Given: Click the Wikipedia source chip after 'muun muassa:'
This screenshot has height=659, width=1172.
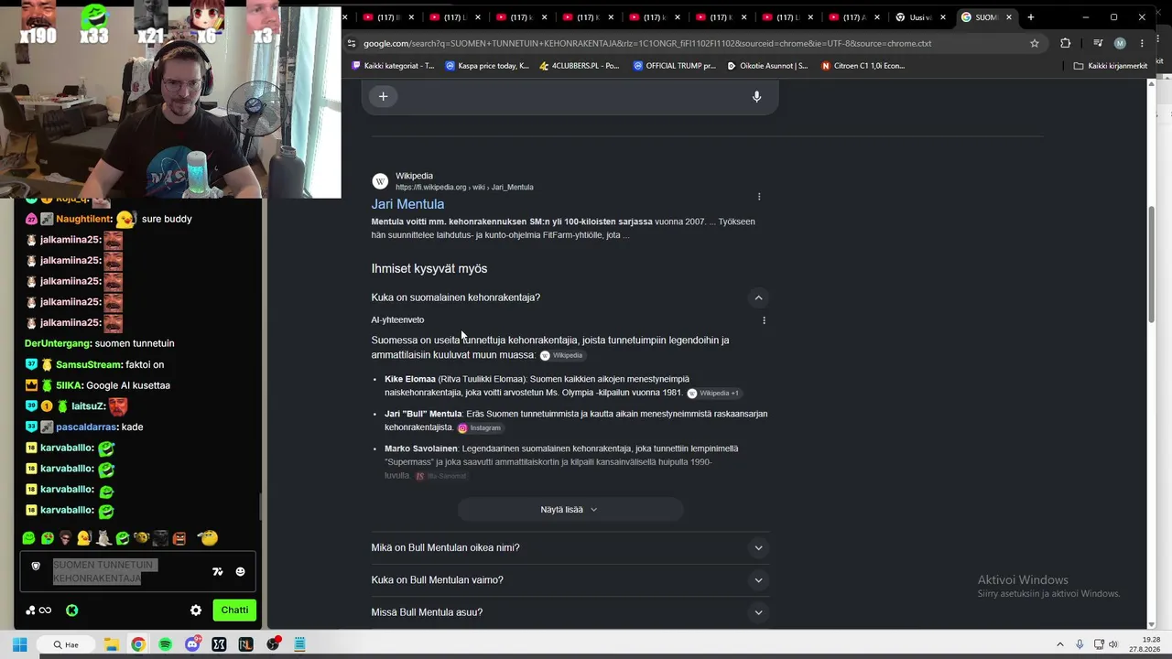Looking at the screenshot, I should pos(561,355).
